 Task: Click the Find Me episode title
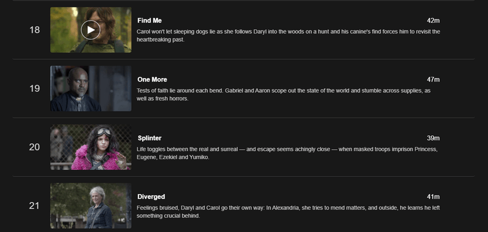[x=149, y=21]
